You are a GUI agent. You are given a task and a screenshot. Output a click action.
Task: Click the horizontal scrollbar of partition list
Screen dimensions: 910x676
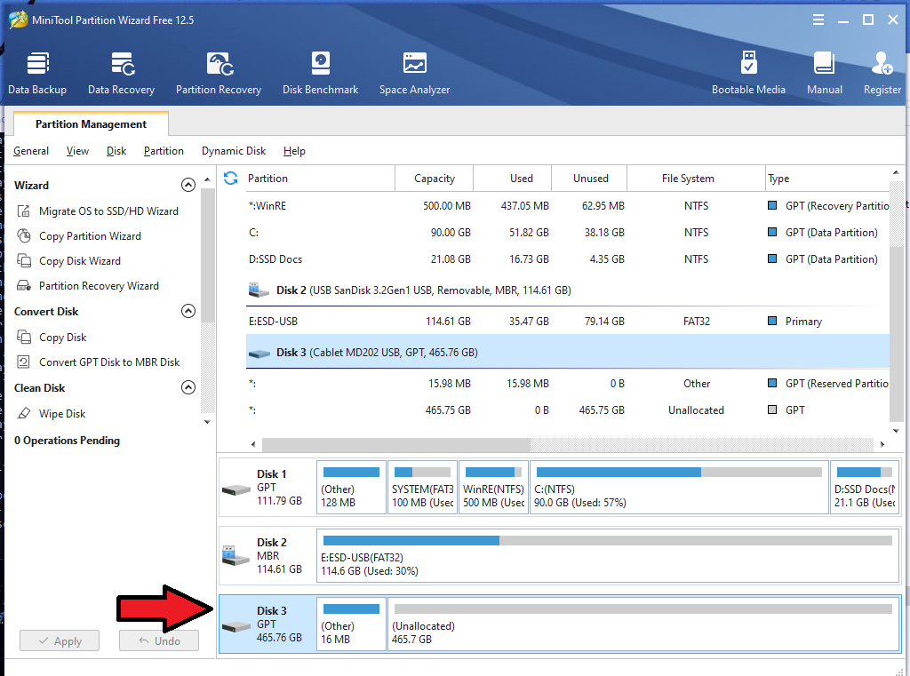pos(395,444)
